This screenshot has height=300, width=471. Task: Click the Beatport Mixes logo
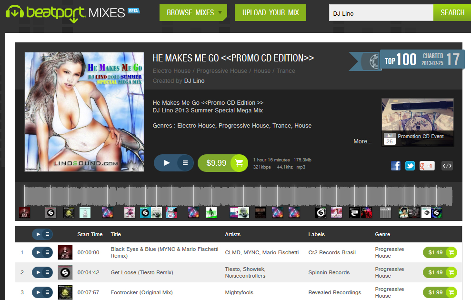[x=73, y=13]
